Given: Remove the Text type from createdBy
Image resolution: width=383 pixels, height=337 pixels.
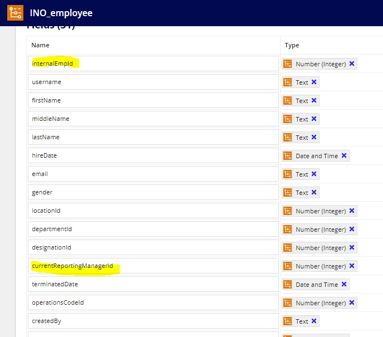Looking at the screenshot, I should click(x=314, y=321).
